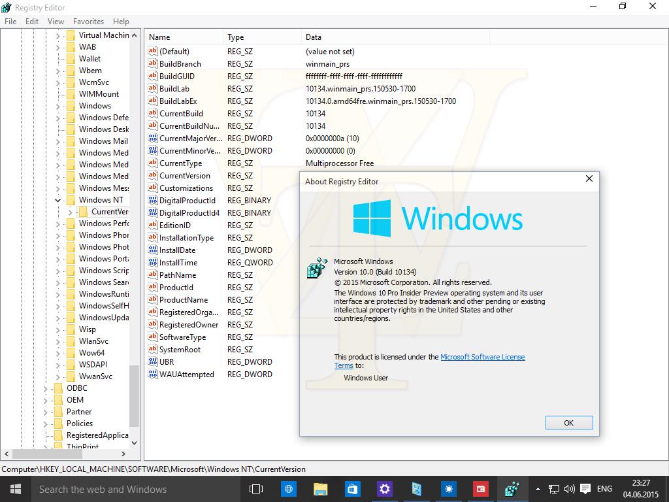Viewport: 669px width, 502px height.
Task: Open the network tray icon
Action: 554,489
